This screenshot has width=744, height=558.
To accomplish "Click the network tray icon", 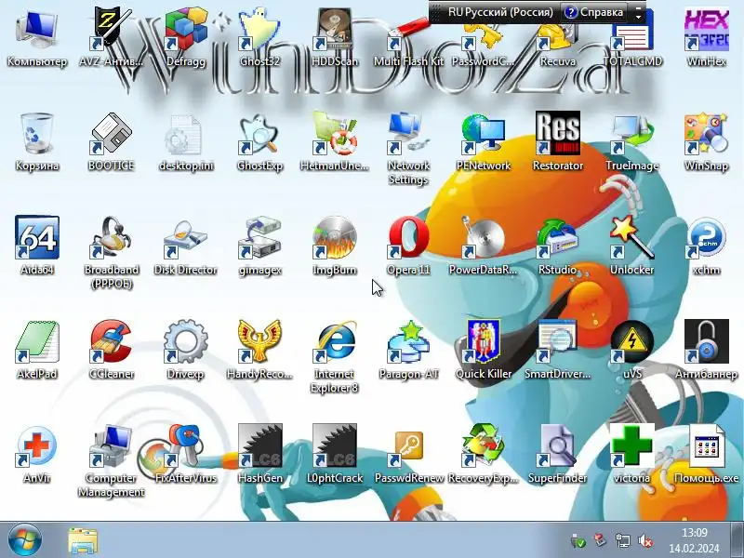I will pos(622,540).
